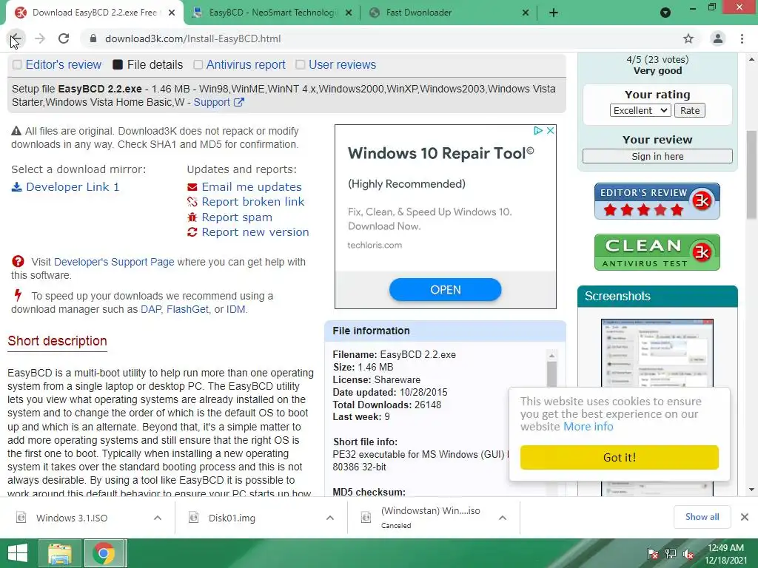The image size is (758, 568).
Task: Open Antivirus report section
Action: (x=246, y=65)
